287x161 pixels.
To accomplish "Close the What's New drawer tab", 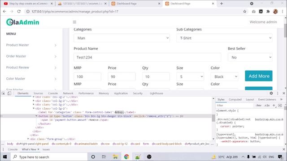I will (38, 149).
